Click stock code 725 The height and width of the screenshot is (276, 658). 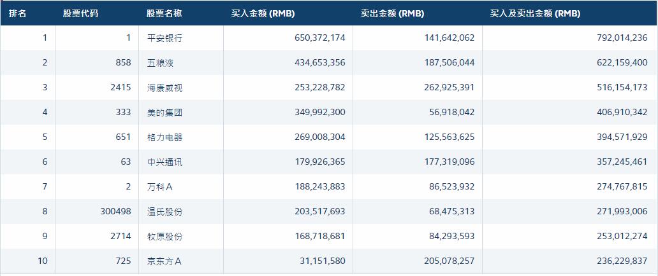click(123, 261)
